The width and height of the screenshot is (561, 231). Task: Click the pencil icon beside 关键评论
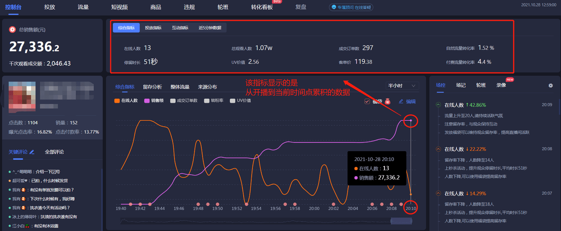(x=32, y=152)
